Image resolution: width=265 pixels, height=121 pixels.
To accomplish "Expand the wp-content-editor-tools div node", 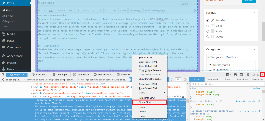I will point(32,87).
